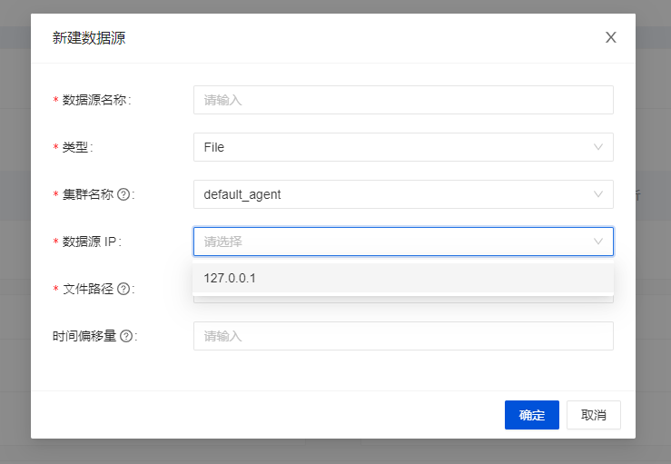Click the help icon next to 时间偏移量
The width and height of the screenshot is (671, 464).
126,336
